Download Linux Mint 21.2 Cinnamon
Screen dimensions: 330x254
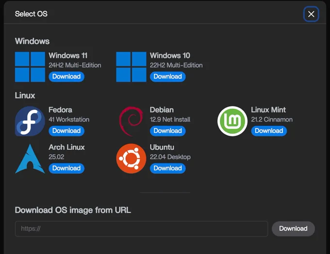pos(269,131)
